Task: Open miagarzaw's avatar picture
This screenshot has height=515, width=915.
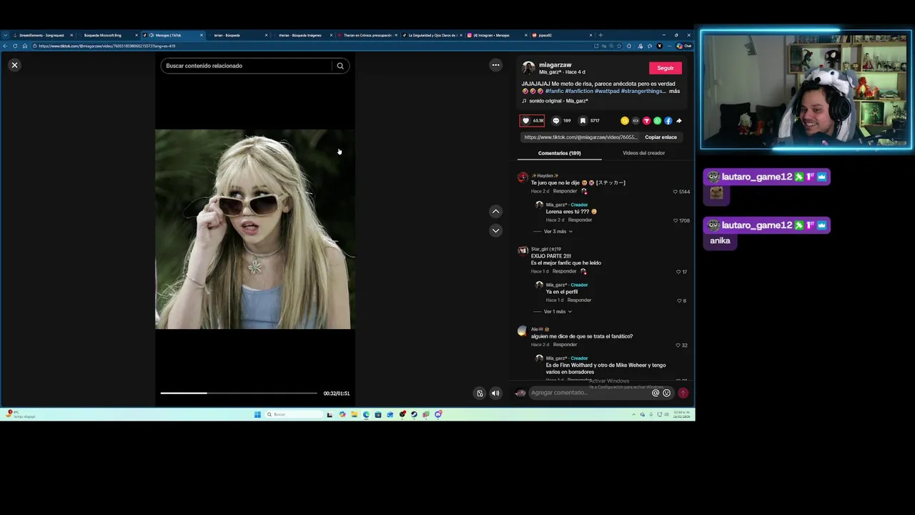Action: point(528,68)
